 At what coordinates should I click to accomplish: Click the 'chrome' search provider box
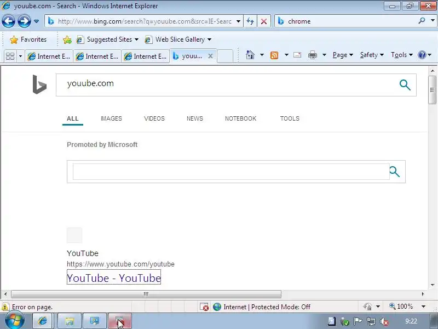coord(347,21)
